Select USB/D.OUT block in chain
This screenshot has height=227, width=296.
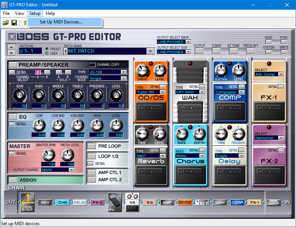click(28, 202)
